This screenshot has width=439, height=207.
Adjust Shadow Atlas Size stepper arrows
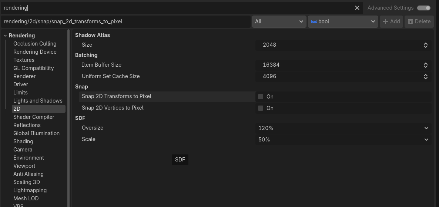(425, 45)
